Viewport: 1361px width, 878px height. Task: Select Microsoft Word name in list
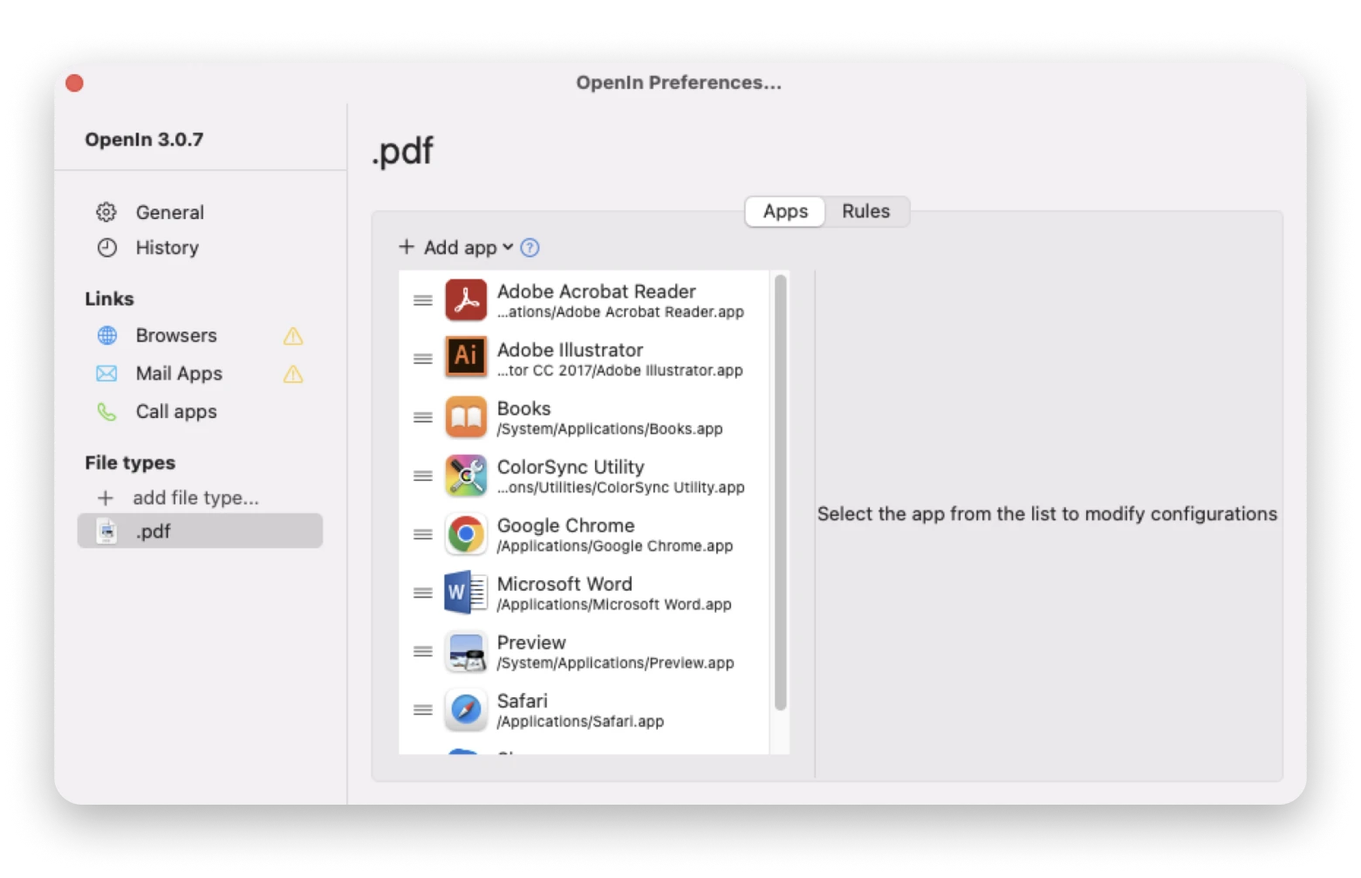564,584
